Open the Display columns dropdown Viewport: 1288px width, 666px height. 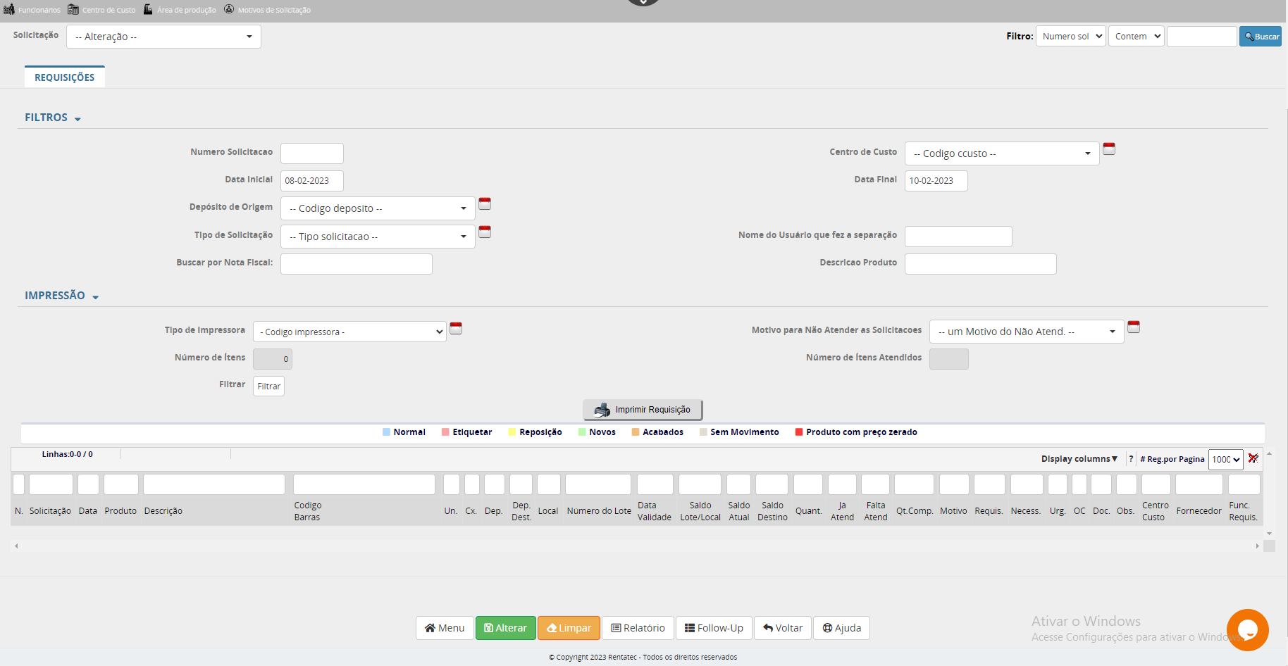pos(1079,459)
